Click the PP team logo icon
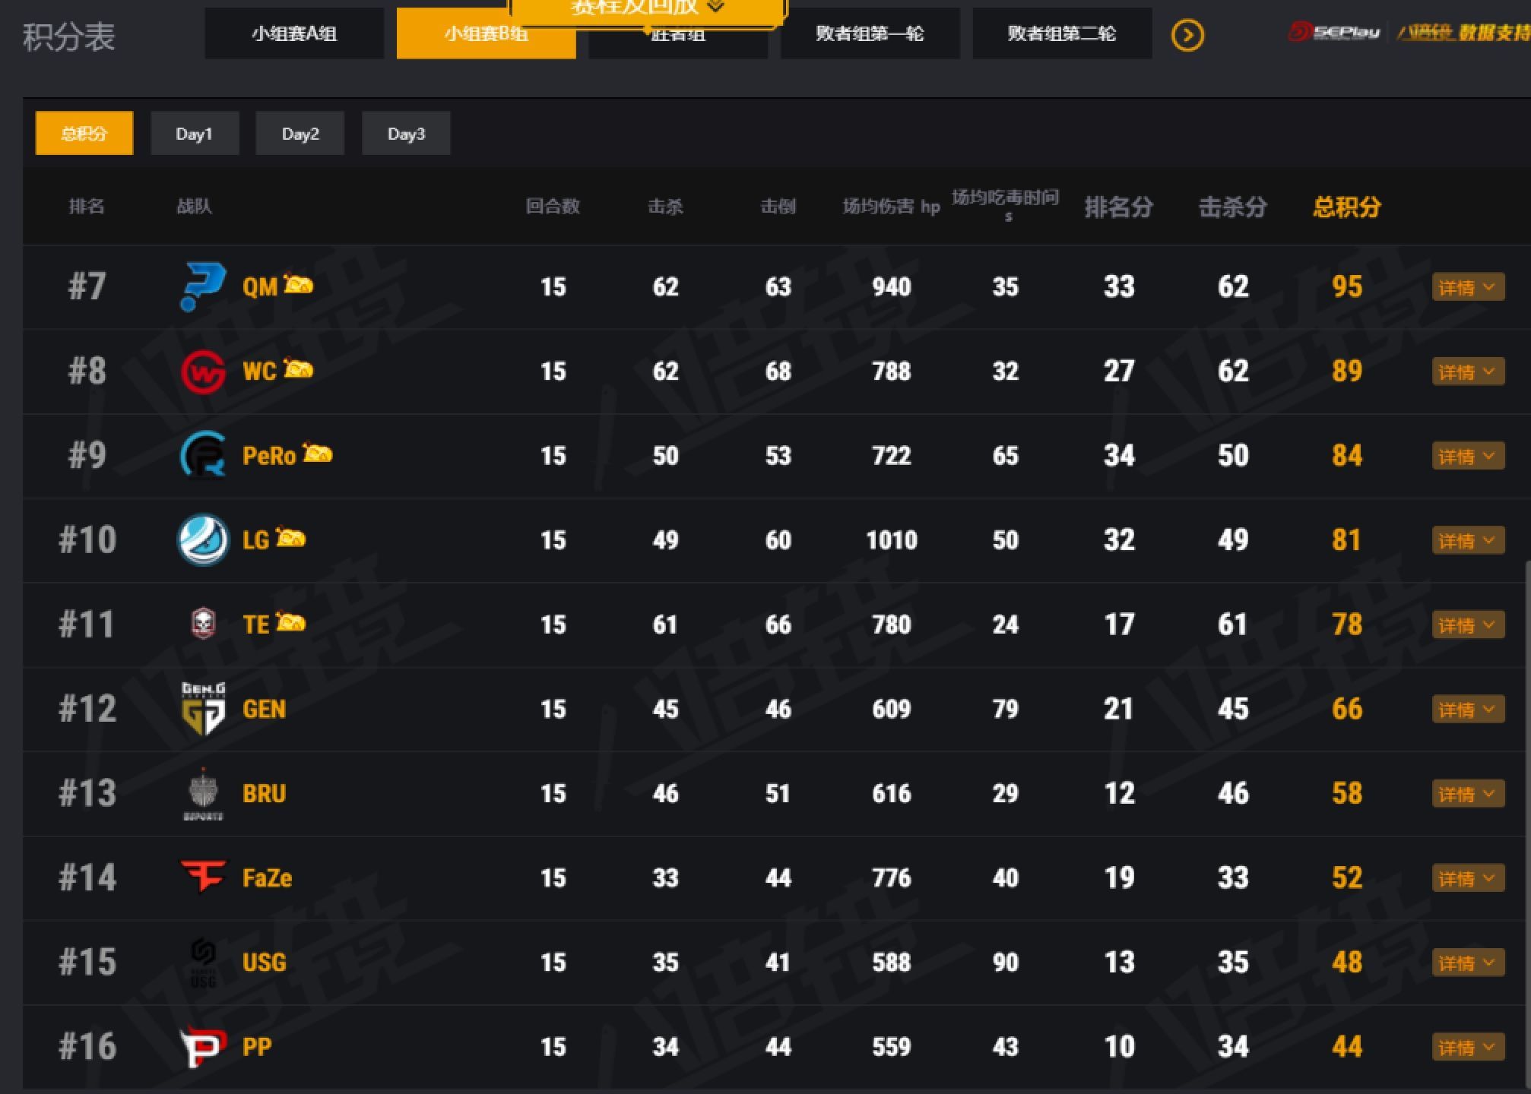This screenshot has width=1531, height=1094. point(202,1046)
